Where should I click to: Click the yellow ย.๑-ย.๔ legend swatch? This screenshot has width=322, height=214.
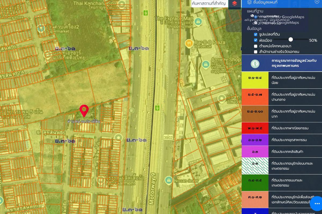[255, 80]
